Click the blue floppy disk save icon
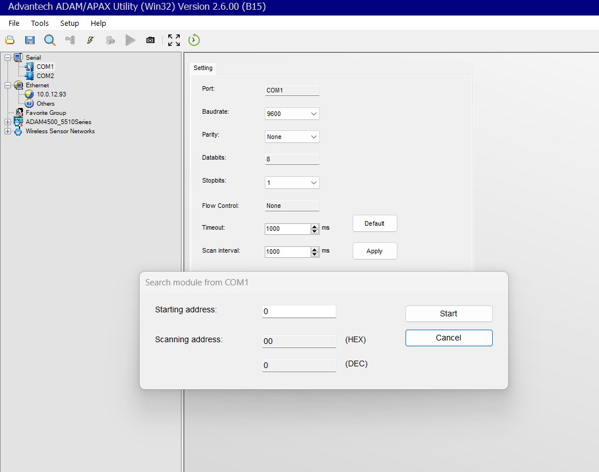 coord(30,40)
